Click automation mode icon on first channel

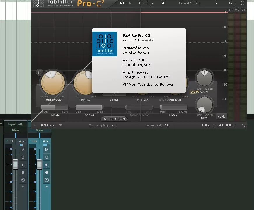click(x=23, y=180)
